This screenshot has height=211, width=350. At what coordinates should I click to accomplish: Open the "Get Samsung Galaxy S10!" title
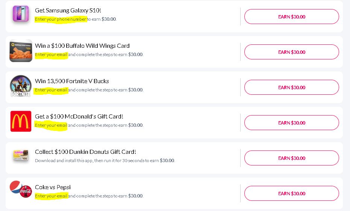coord(68,10)
